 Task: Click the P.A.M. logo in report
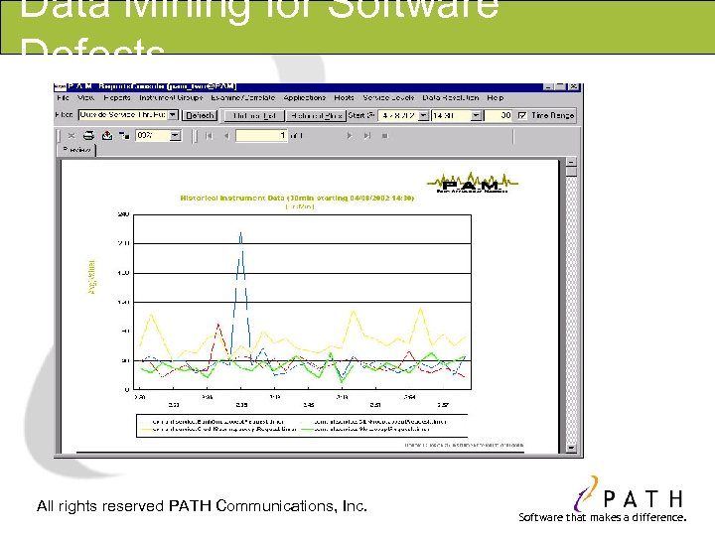tap(472, 183)
